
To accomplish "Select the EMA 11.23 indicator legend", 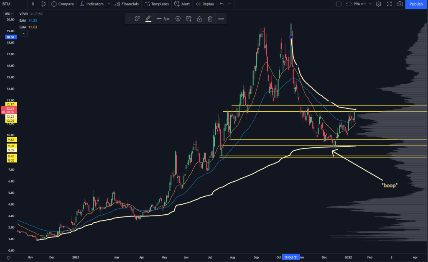I will click(x=28, y=21).
